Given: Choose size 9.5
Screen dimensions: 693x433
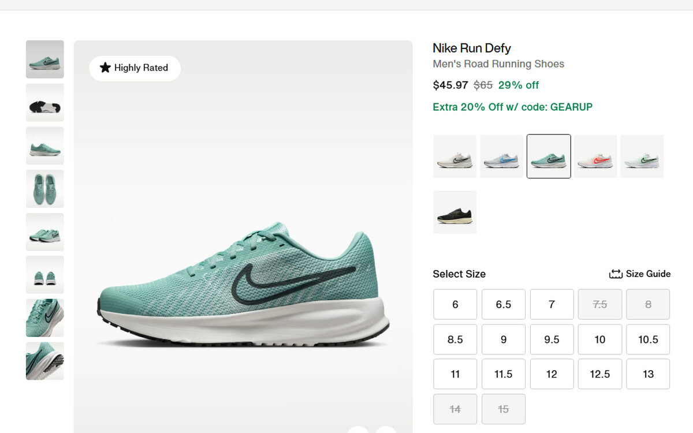Looking at the screenshot, I should [552, 339].
